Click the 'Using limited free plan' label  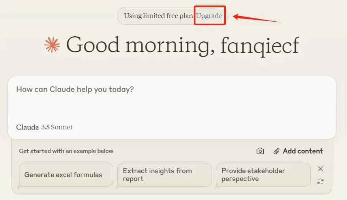pyautogui.click(x=158, y=16)
